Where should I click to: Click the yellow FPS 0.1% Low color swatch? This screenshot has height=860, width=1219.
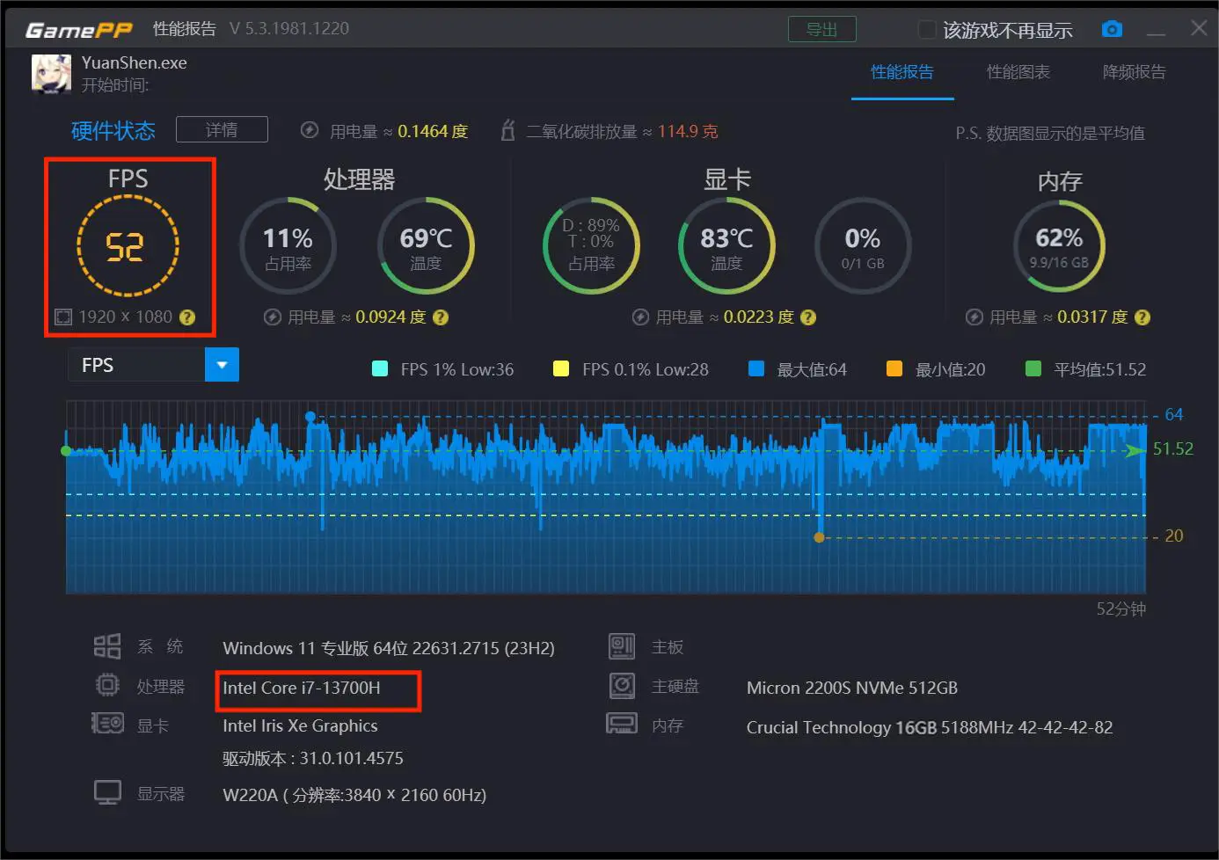(x=560, y=369)
